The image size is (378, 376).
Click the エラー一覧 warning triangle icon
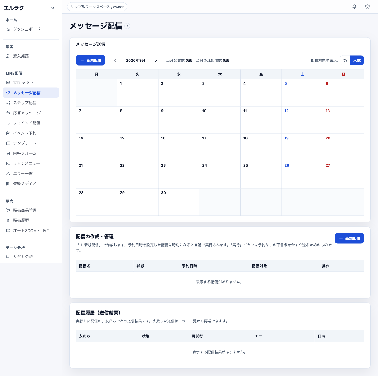coord(8,174)
